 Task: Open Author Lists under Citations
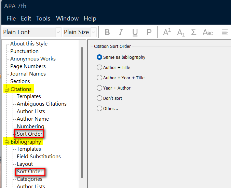[31, 111]
